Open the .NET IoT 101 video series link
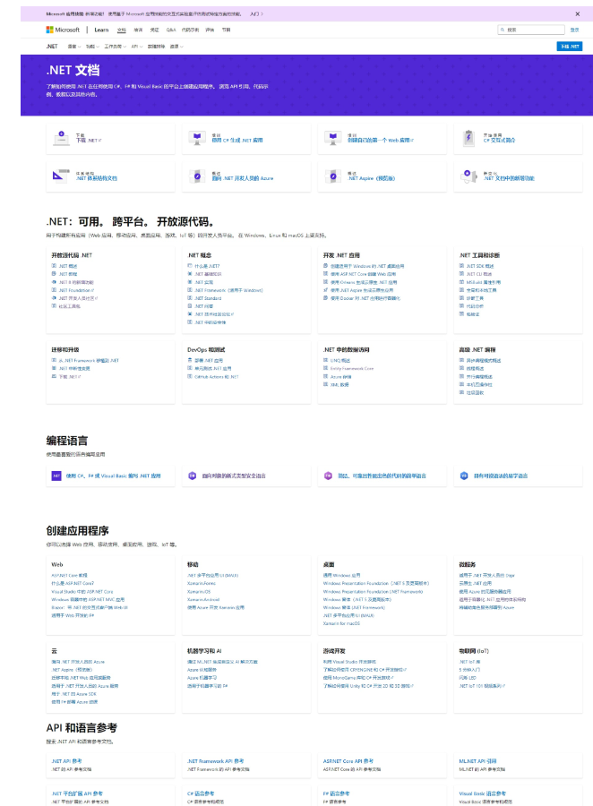593x806 pixels. (482, 686)
